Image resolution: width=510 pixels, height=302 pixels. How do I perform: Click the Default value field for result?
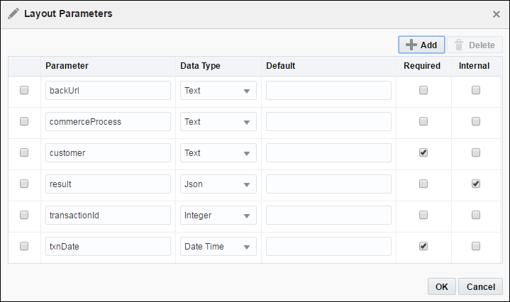pos(328,184)
